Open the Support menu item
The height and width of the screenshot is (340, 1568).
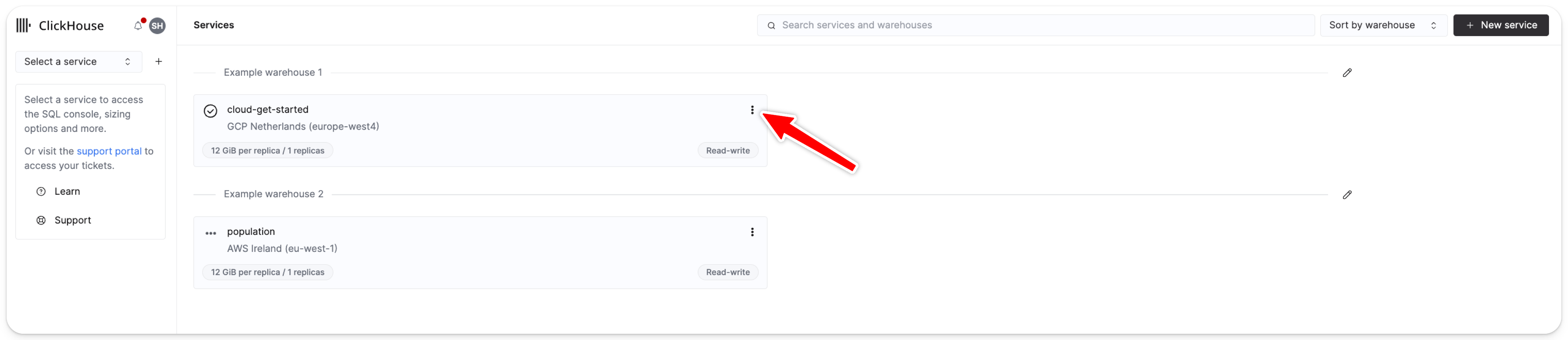coord(72,220)
